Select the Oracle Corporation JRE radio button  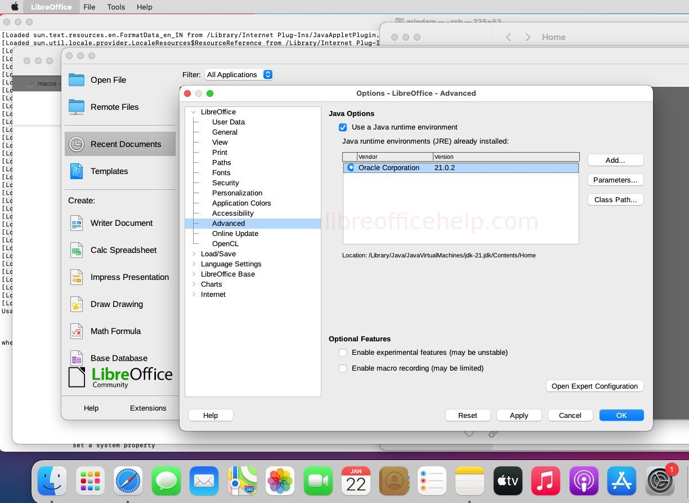(x=351, y=168)
